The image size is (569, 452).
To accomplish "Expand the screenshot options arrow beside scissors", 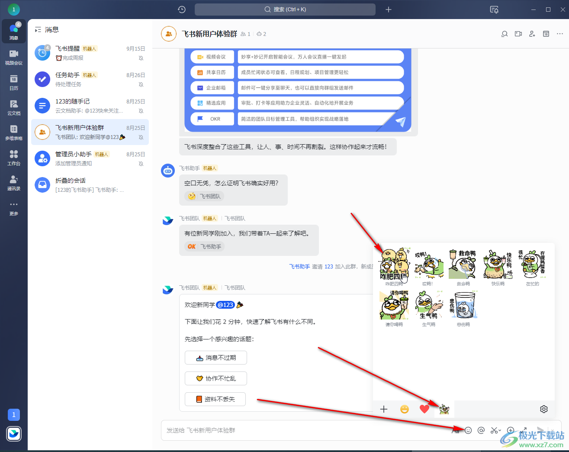I will coord(500,430).
